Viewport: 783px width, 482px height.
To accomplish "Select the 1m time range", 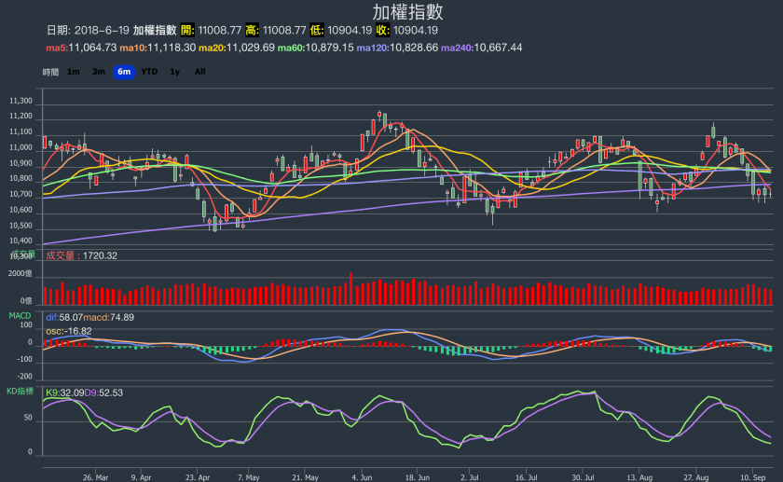I will coord(74,72).
